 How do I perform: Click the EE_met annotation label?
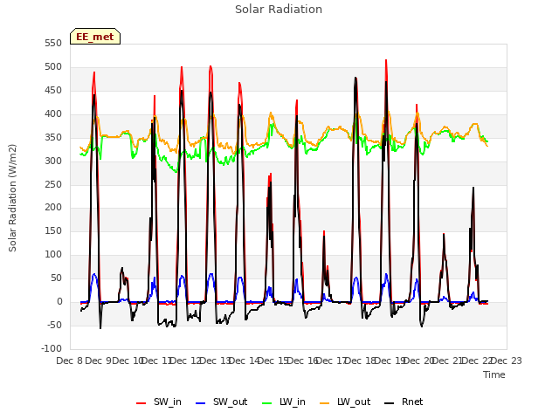[95, 37]
